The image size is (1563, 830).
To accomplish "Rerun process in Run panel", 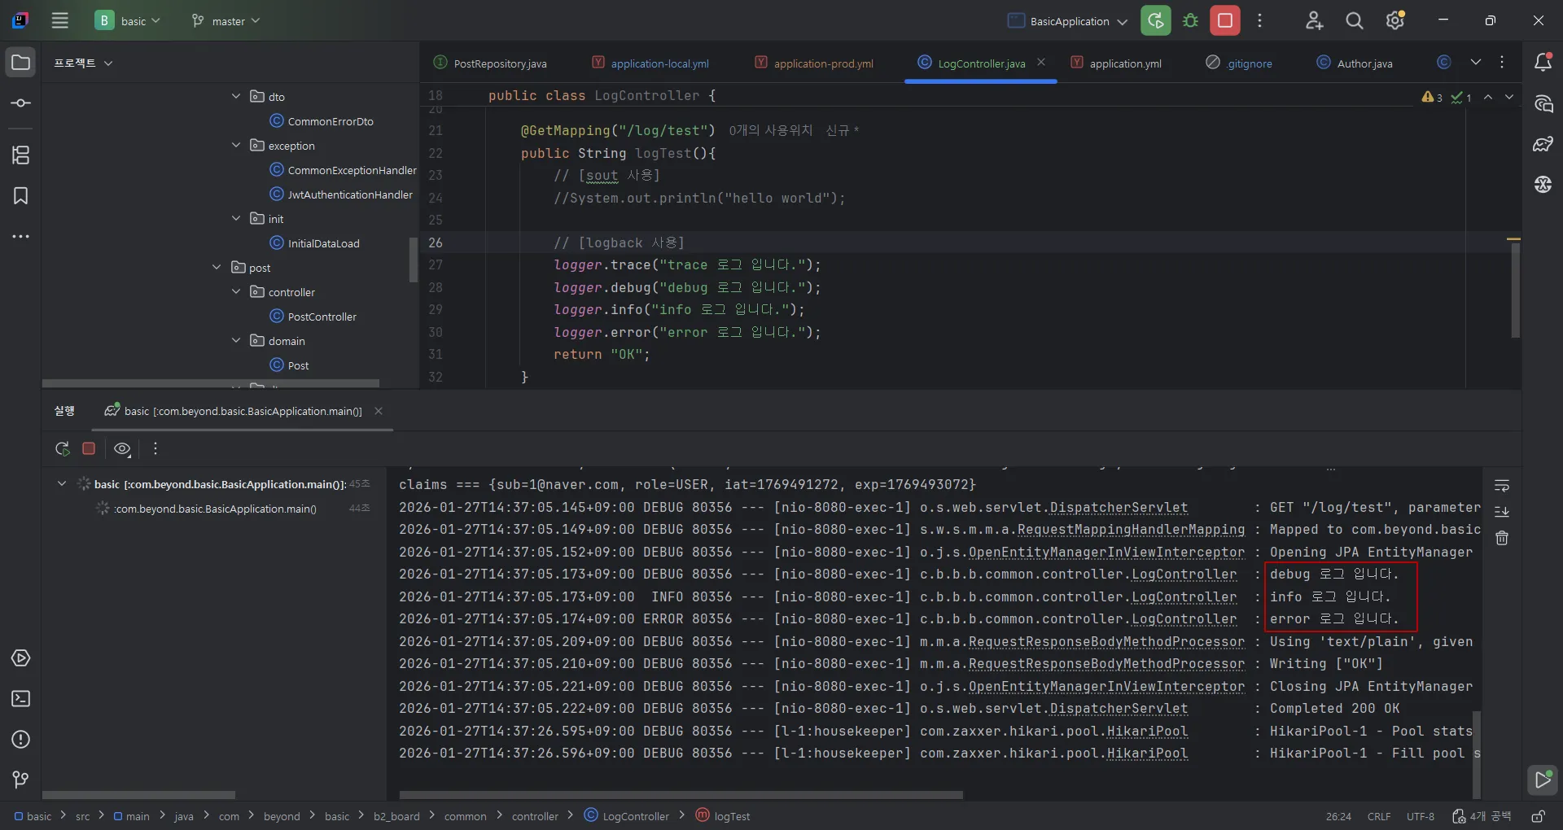I will [62, 448].
